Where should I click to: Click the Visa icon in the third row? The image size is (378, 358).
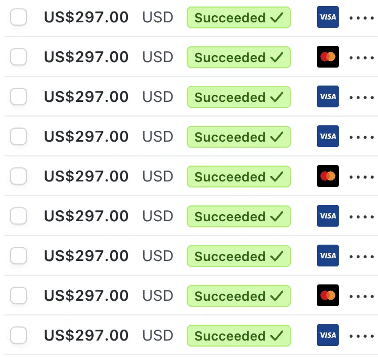tap(327, 96)
